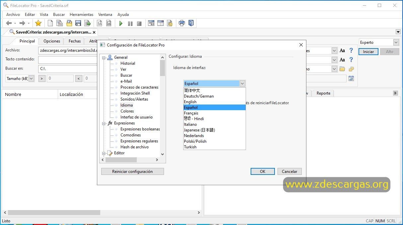Choose Français from the language list
Screen dimensions: 403x225
[214, 113]
